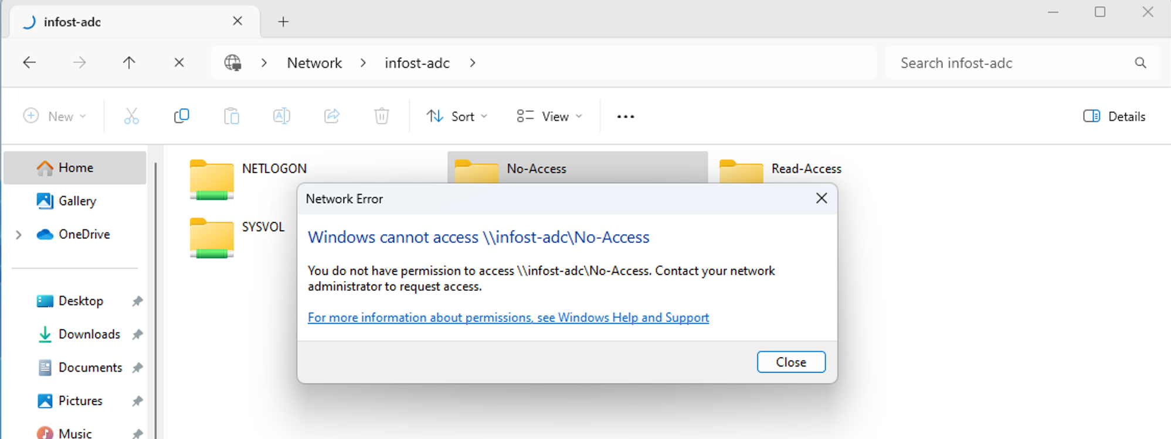Expand the OneDrive tree node

[x=19, y=235]
